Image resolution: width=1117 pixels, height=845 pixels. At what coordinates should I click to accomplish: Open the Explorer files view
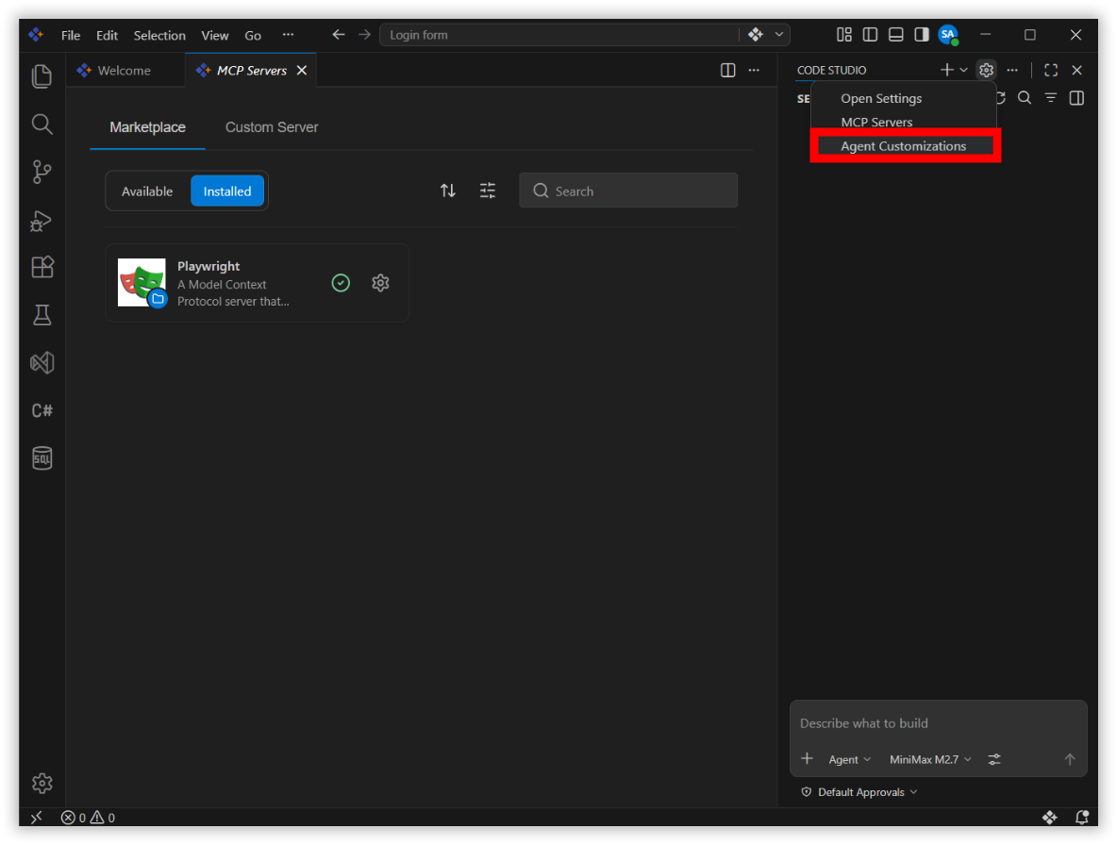coord(42,76)
